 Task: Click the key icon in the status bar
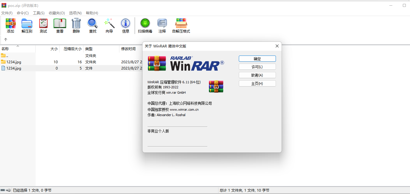[8, 190]
